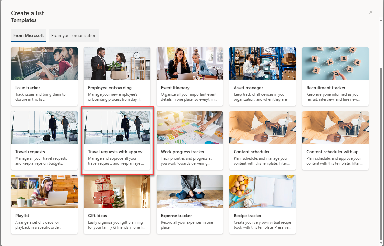The image size is (384, 246).
Task: Open the Travel requests template image
Action: click(44, 128)
